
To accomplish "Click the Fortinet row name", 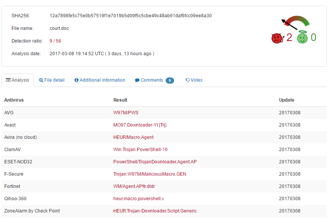I will coord(12,186).
